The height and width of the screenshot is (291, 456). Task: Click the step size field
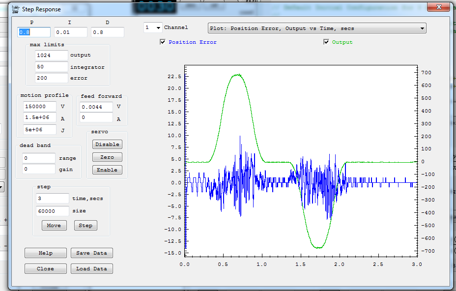point(53,211)
